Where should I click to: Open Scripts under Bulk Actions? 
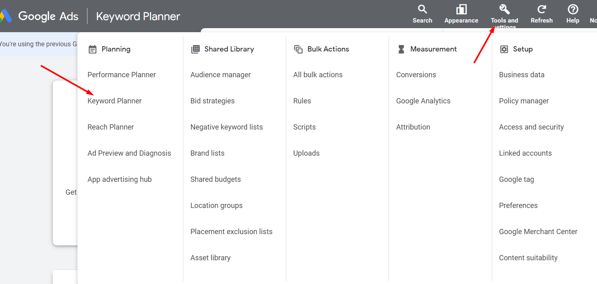[x=304, y=127]
